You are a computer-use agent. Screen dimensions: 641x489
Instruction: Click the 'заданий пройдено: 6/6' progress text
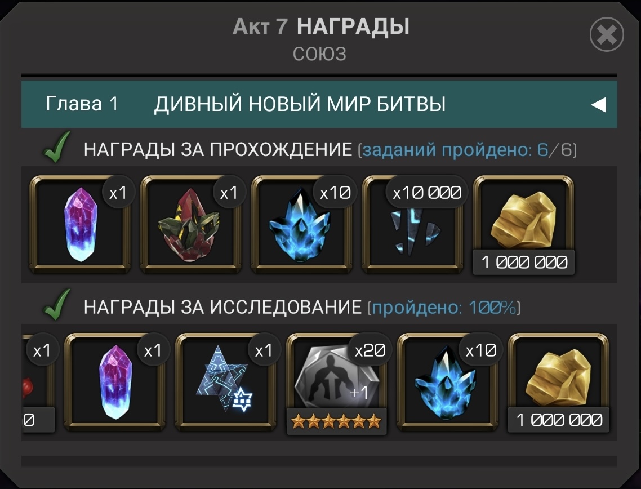tap(468, 150)
